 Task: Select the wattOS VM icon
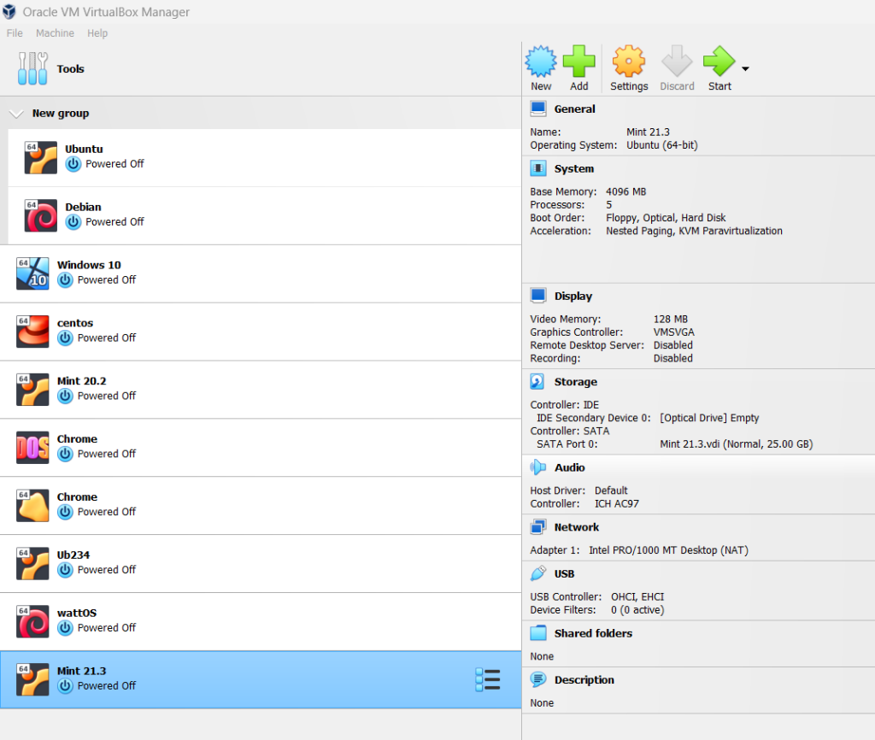tap(32, 622)
